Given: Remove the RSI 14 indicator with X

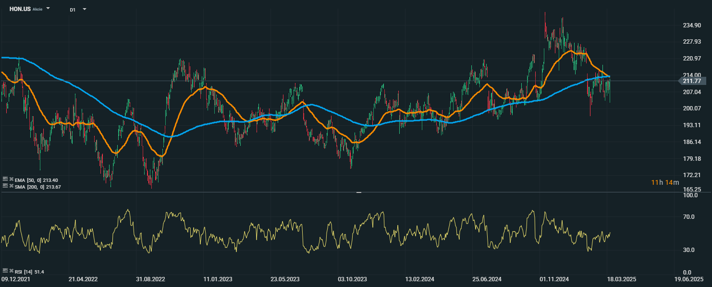Looking at the screenshot, I should [11, 272].
